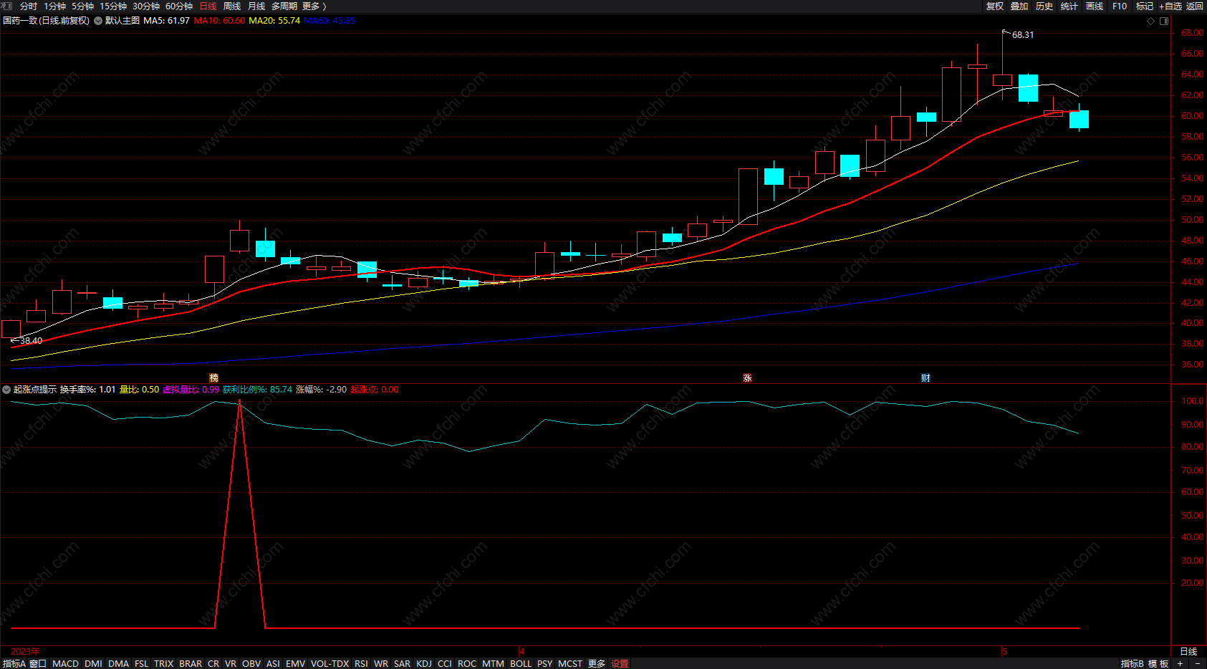The image size is (1207, 669).
Task: Open the 模板 template option
Action: point(1158,663)
